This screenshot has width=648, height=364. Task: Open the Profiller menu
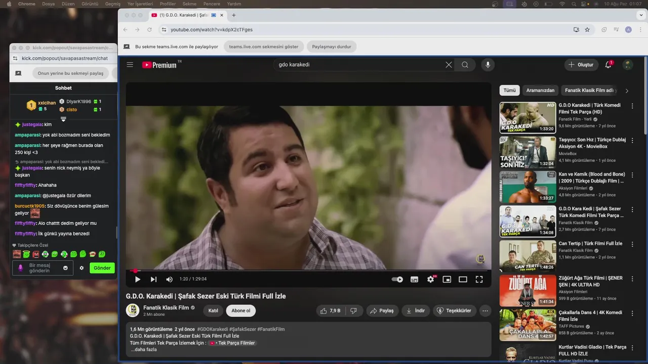[x=168, y=4]
